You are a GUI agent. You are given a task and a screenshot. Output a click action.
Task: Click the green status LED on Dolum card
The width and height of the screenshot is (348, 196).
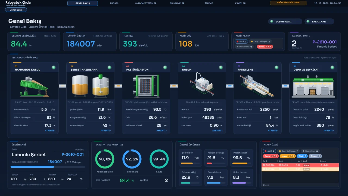coord(221,67)
